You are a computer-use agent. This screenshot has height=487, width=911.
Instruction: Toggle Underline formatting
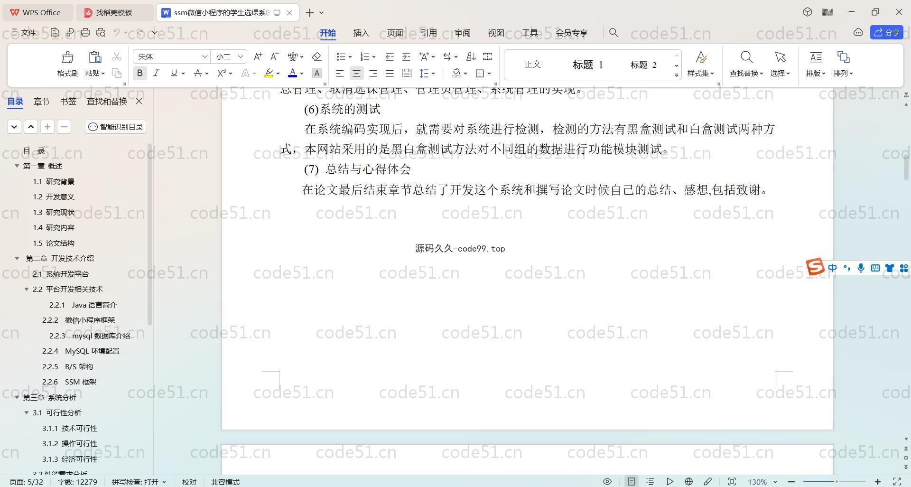point(174,73)
